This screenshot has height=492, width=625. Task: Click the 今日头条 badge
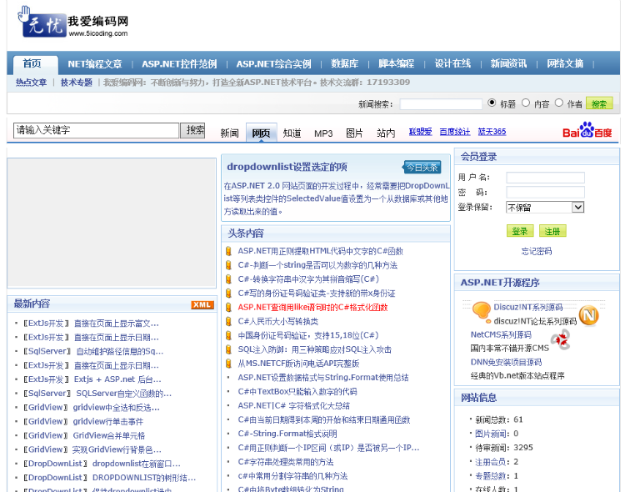click(422, 167)
